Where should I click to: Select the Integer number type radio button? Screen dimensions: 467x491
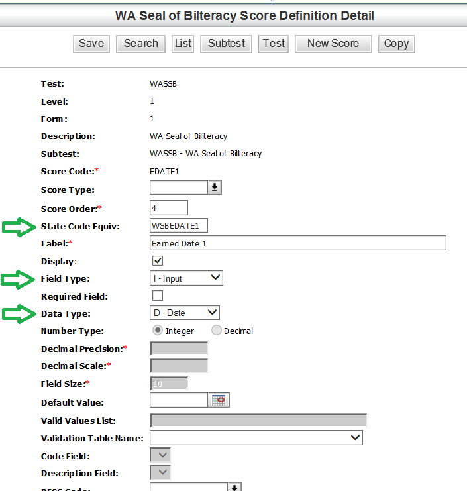tap(158, 331)
